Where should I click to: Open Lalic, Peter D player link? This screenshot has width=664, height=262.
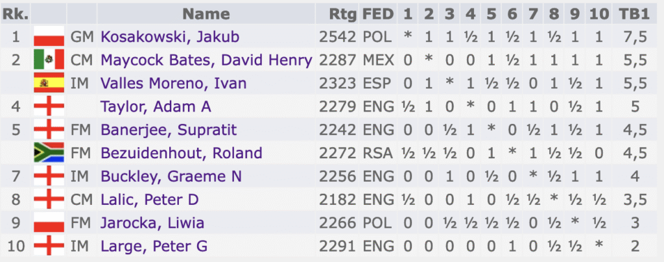[x=150, y=199]
